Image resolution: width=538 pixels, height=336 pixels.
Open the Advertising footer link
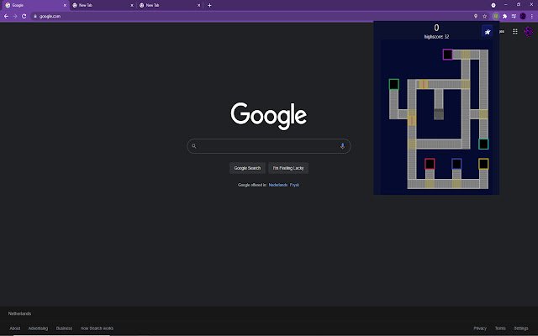point(38,328)
